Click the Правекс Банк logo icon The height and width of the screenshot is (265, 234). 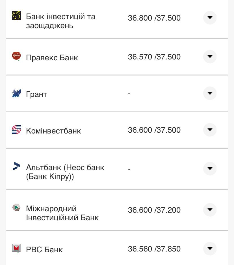point(16,56)
